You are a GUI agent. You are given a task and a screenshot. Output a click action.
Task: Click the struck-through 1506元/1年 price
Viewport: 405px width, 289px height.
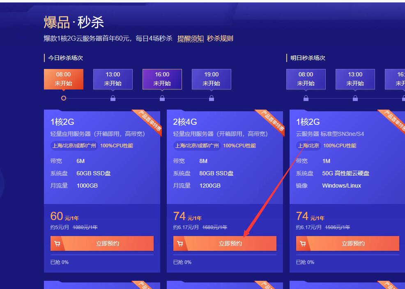tap(337, 227)
